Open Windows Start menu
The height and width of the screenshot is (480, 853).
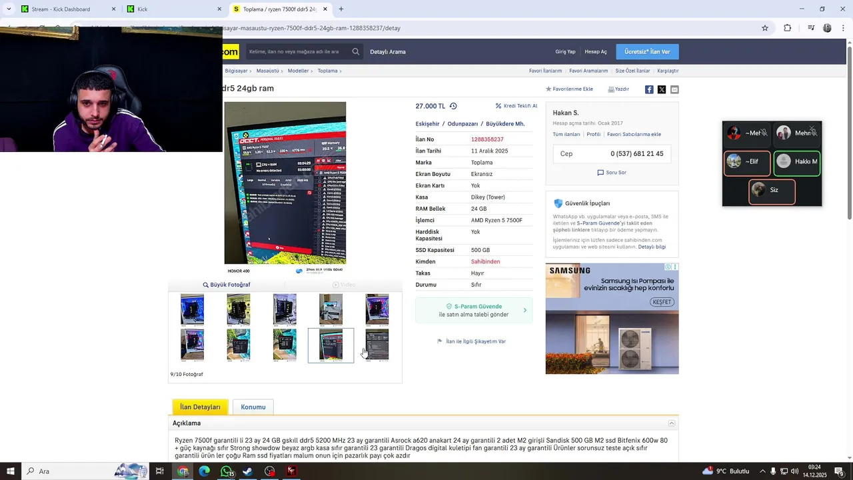pyautogui.click(x=11, y=471)
